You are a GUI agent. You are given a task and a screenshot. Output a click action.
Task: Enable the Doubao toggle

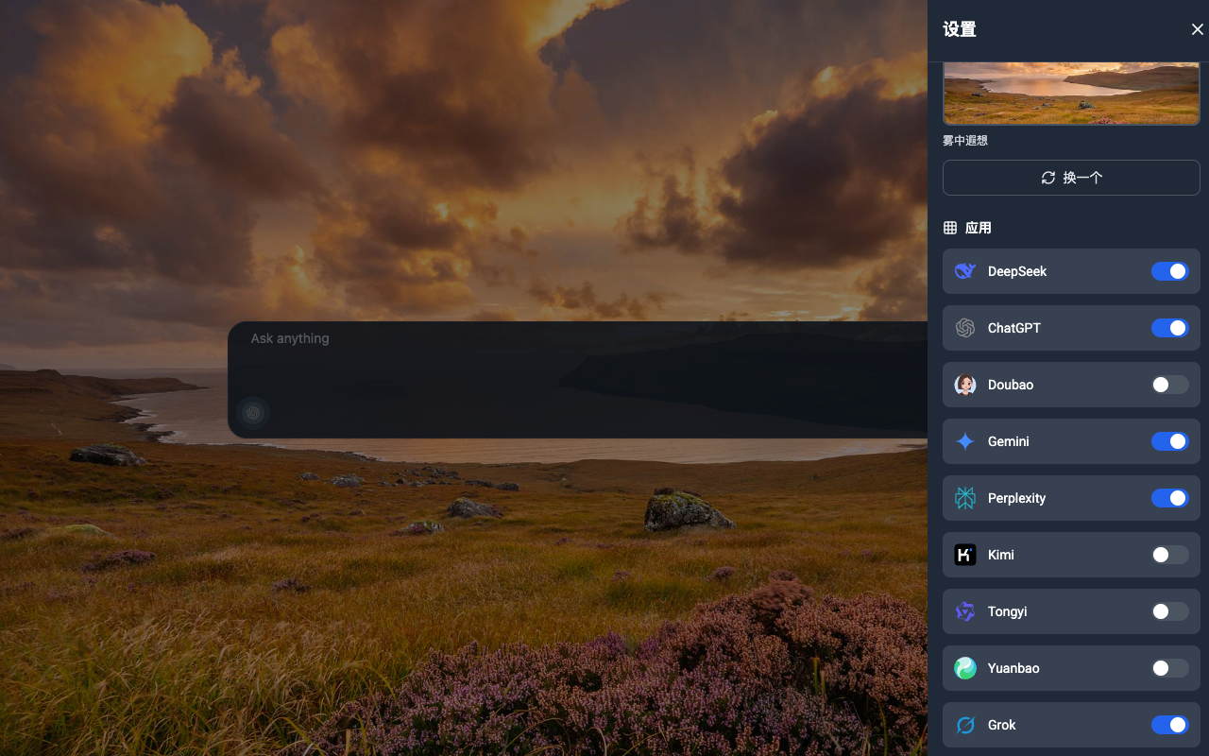pos(1170,385)
